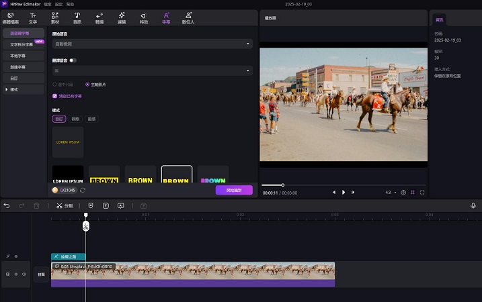This screenshot has height=302, width=482.
Task: Click the fullscreen icon in the player
Action: pos(422,192)
